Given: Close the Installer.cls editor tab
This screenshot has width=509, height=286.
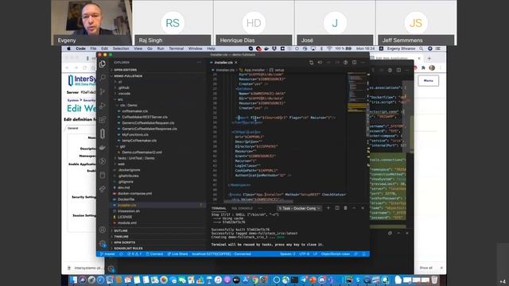Looking at the screenshot, I should pos(236,62).
